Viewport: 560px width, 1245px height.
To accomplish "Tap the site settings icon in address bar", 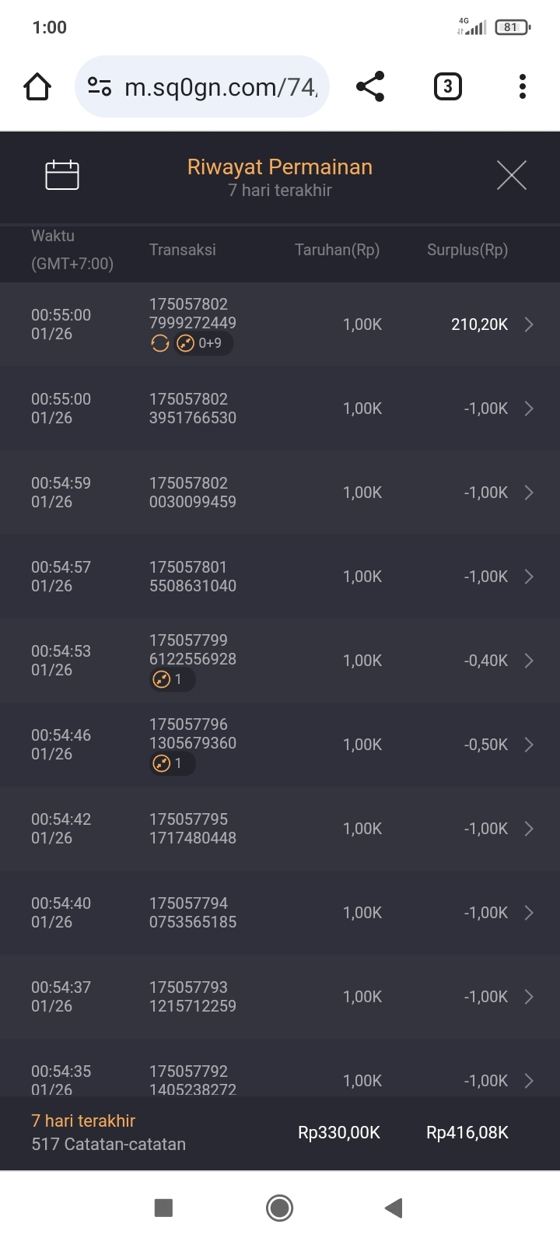I will click(100, 86).
